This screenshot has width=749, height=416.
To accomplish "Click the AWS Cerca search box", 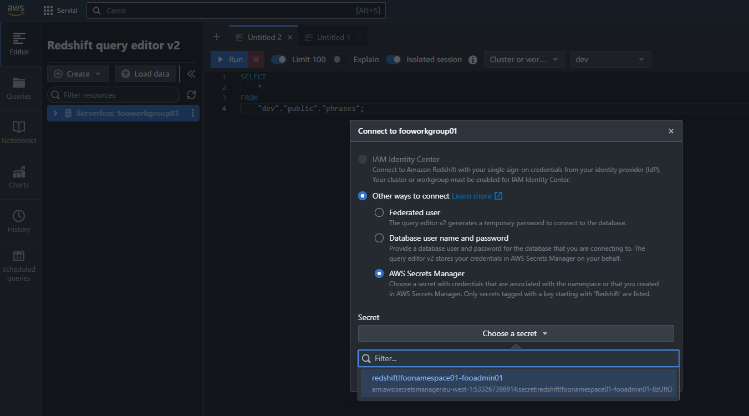I will click(x=236, y=11).
